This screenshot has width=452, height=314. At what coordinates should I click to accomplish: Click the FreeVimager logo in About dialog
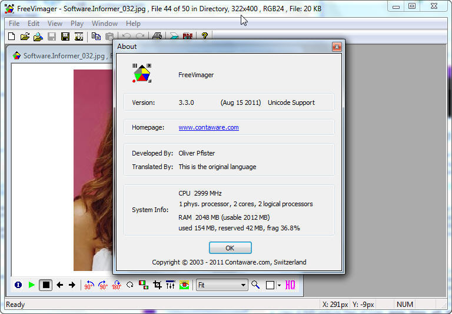tap(142, 73)
